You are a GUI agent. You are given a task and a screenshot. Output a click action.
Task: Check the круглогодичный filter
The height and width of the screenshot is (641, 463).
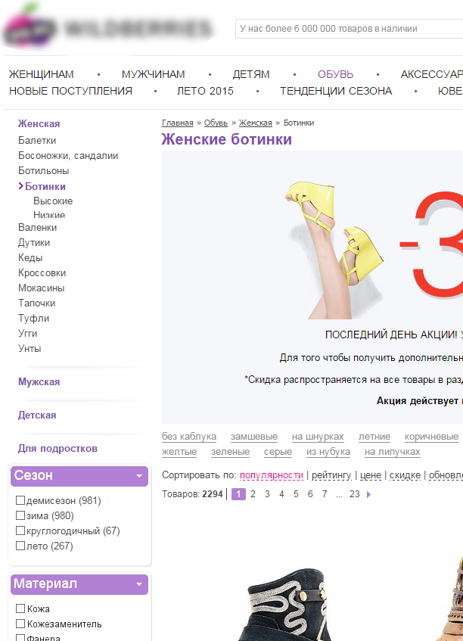20,531
